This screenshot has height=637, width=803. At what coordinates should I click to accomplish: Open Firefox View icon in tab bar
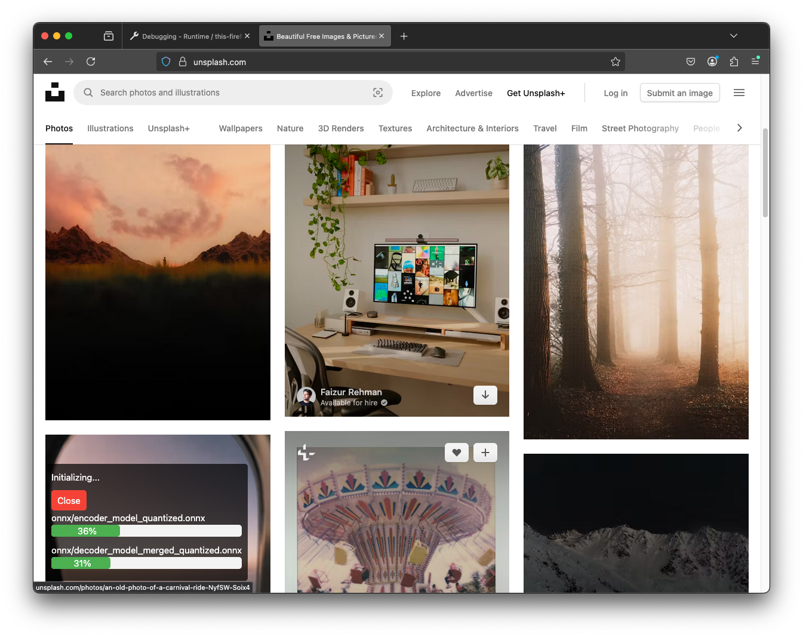pos(109,36)
